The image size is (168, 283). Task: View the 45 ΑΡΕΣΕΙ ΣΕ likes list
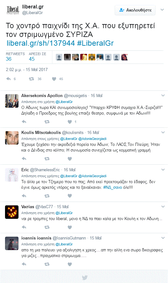pos(37,57)
